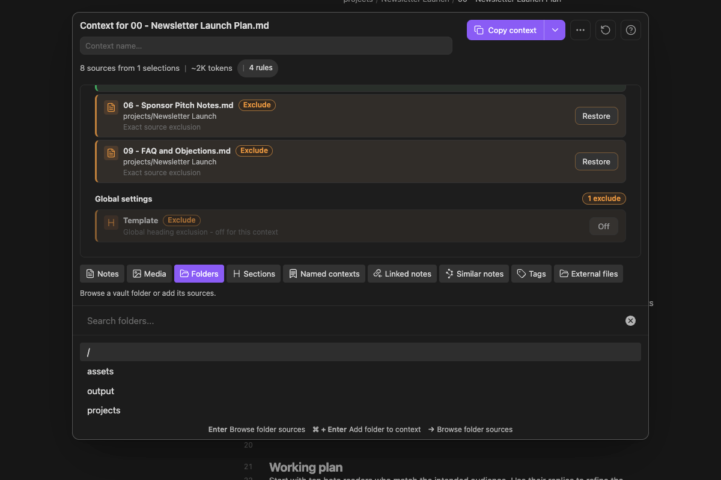Click the FAQ and Objections file icon
Screen dimensions: 721x480
pos(111,153)
